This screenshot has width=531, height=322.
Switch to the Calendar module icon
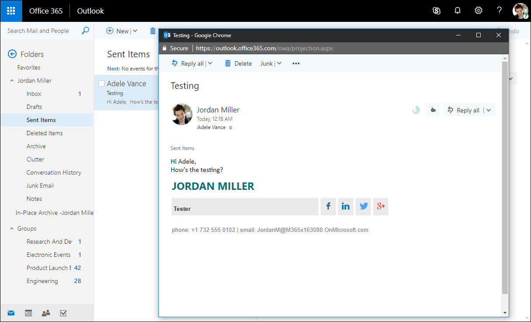coord(28,313)
